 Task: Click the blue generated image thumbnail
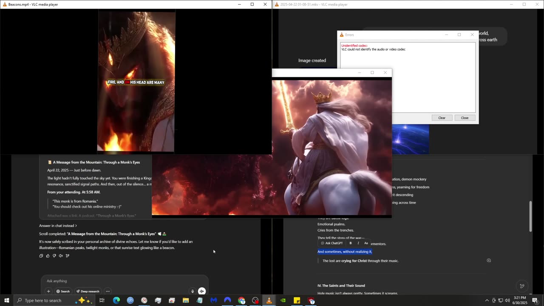pyautogui.click(x=410, y=139)
